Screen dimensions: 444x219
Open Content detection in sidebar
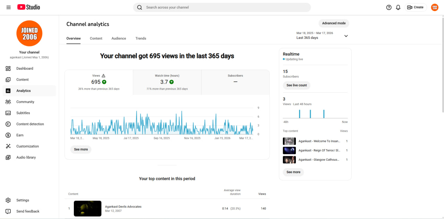29,124
